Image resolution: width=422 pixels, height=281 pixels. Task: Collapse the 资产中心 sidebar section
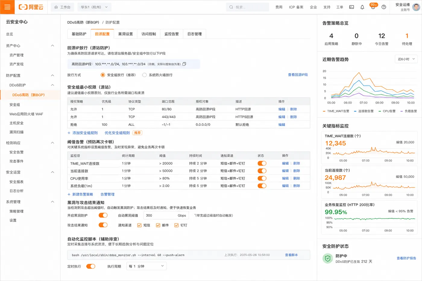pyautogui.click(x=52, y=45)
